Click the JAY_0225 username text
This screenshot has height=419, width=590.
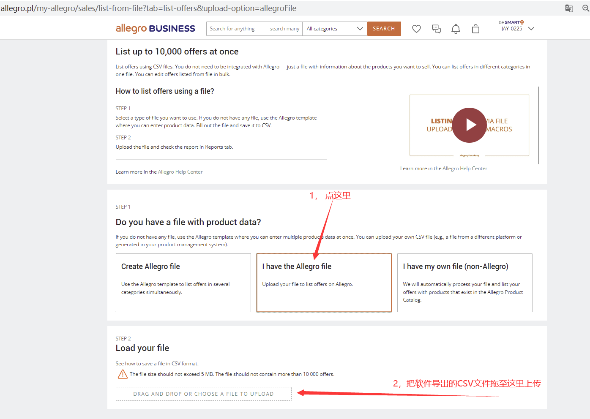[x=512, y=29]
